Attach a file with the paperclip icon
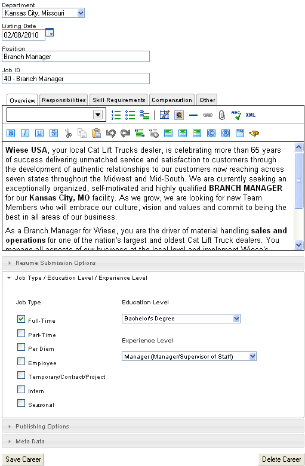 (222, 115)
